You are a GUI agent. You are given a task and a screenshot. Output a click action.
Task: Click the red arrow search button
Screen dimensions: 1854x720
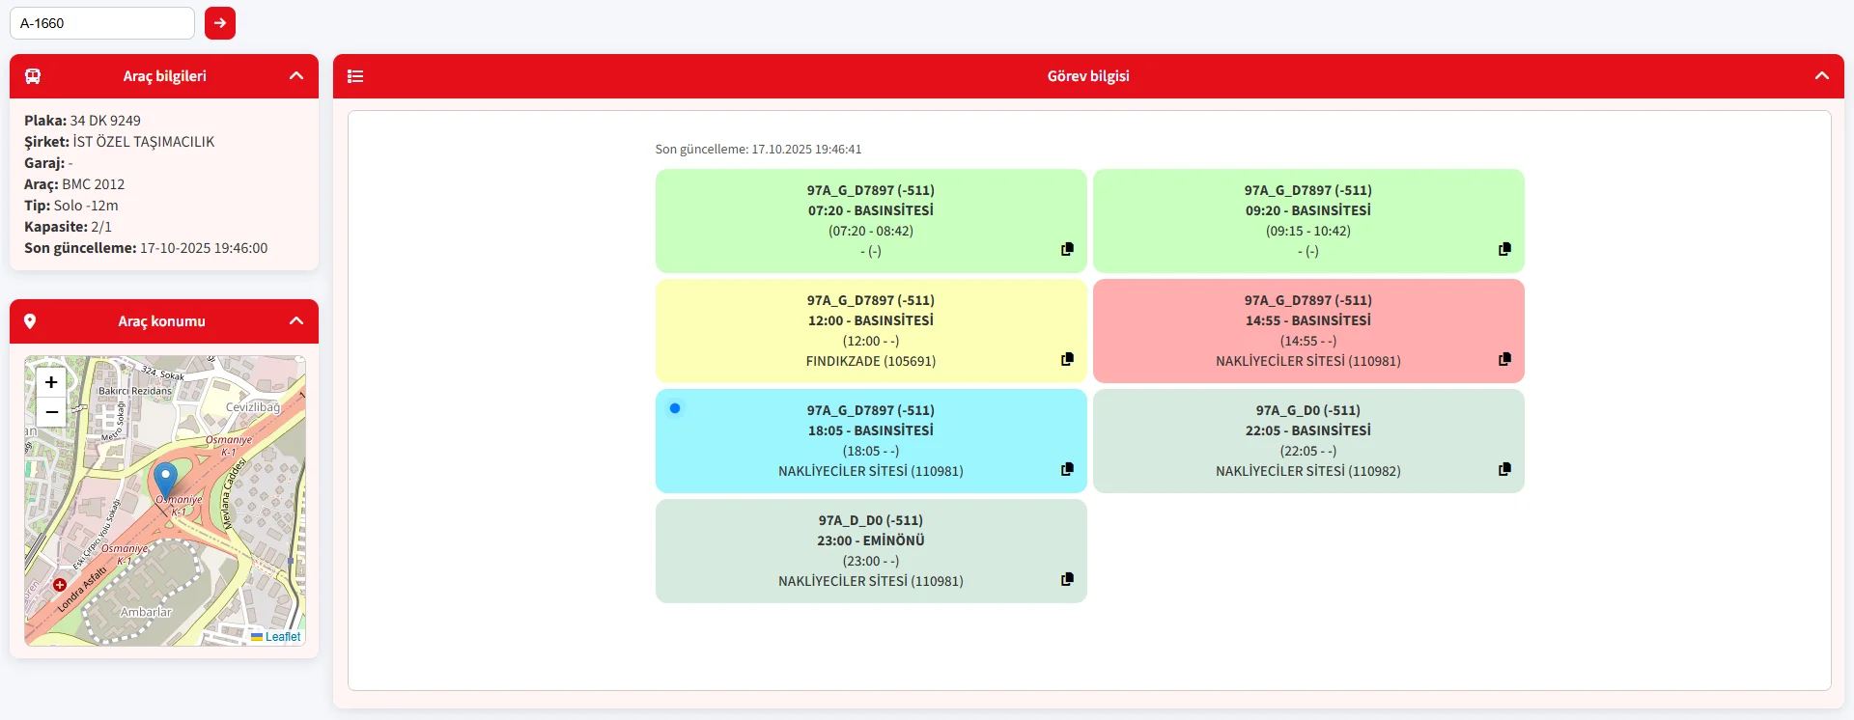point(220,23)
